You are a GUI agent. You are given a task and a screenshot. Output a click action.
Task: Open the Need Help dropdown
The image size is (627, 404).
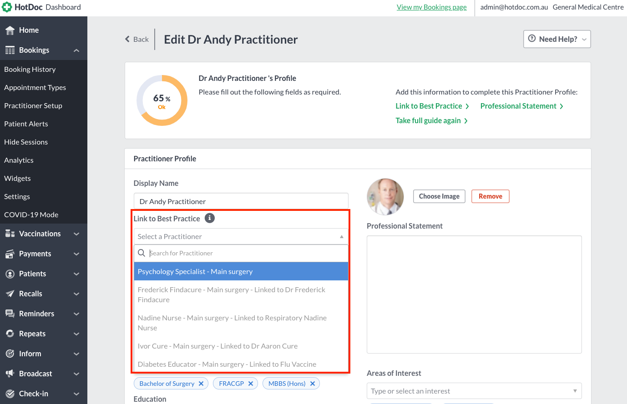pos(557,39)
